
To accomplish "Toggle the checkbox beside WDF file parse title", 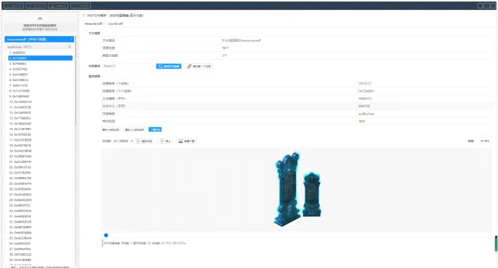I will pyautogui.click(x=84, y=15).
